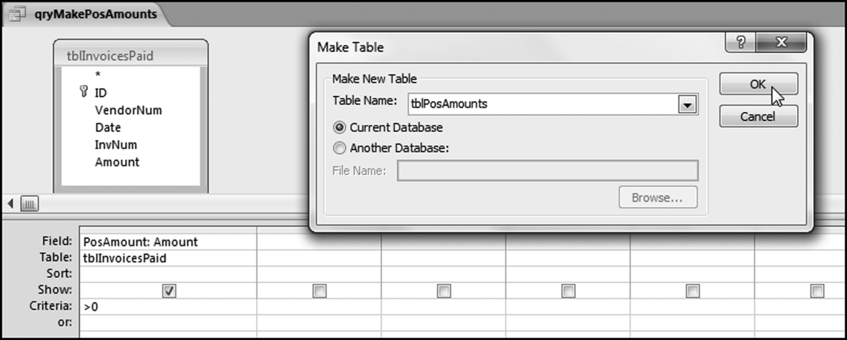Viewport: 847px width, 340px height.
Task: Click the Cancel button
Action: click(x=758, y=116)
